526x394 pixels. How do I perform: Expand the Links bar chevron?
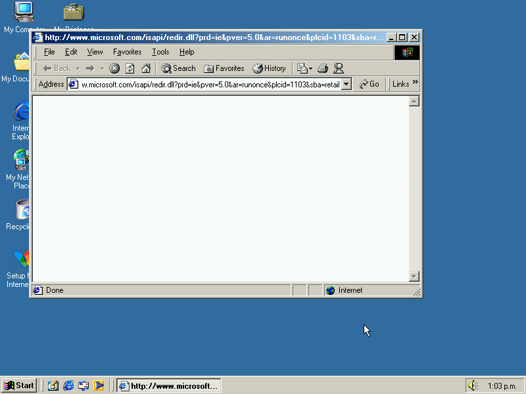[416, 82]
